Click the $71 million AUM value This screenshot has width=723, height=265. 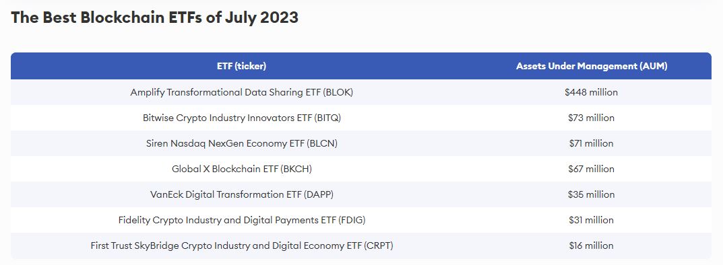click(x=591, y=143)
